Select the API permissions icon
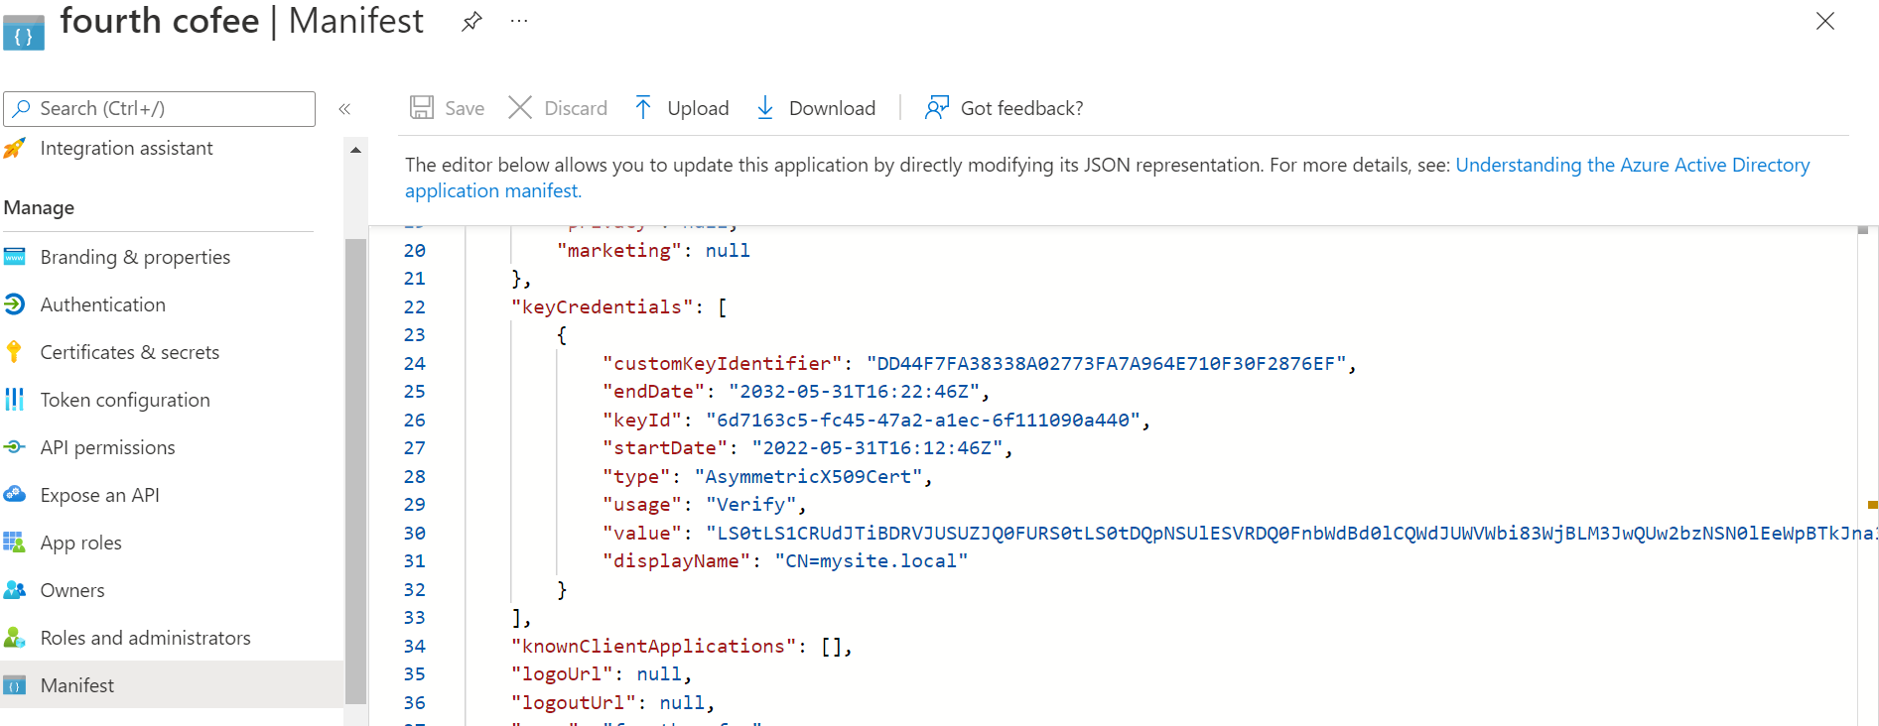This screenshot has height=726, width=1879. pos(14,447)
